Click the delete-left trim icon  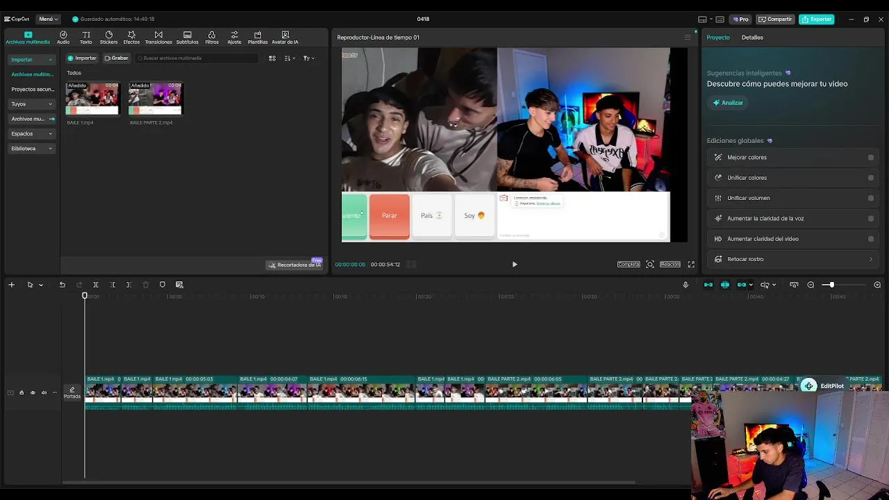113,285
